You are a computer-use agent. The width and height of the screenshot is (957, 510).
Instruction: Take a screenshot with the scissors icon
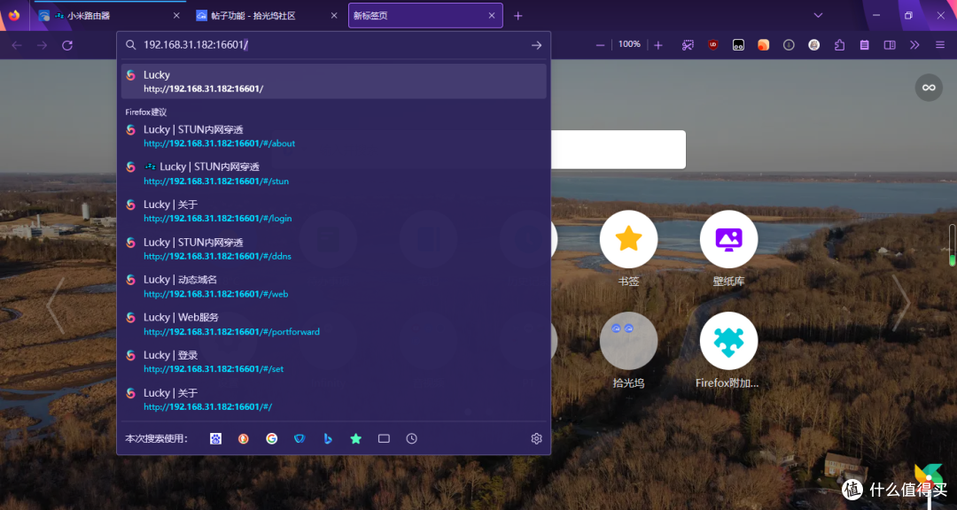[x=688, y=45]
